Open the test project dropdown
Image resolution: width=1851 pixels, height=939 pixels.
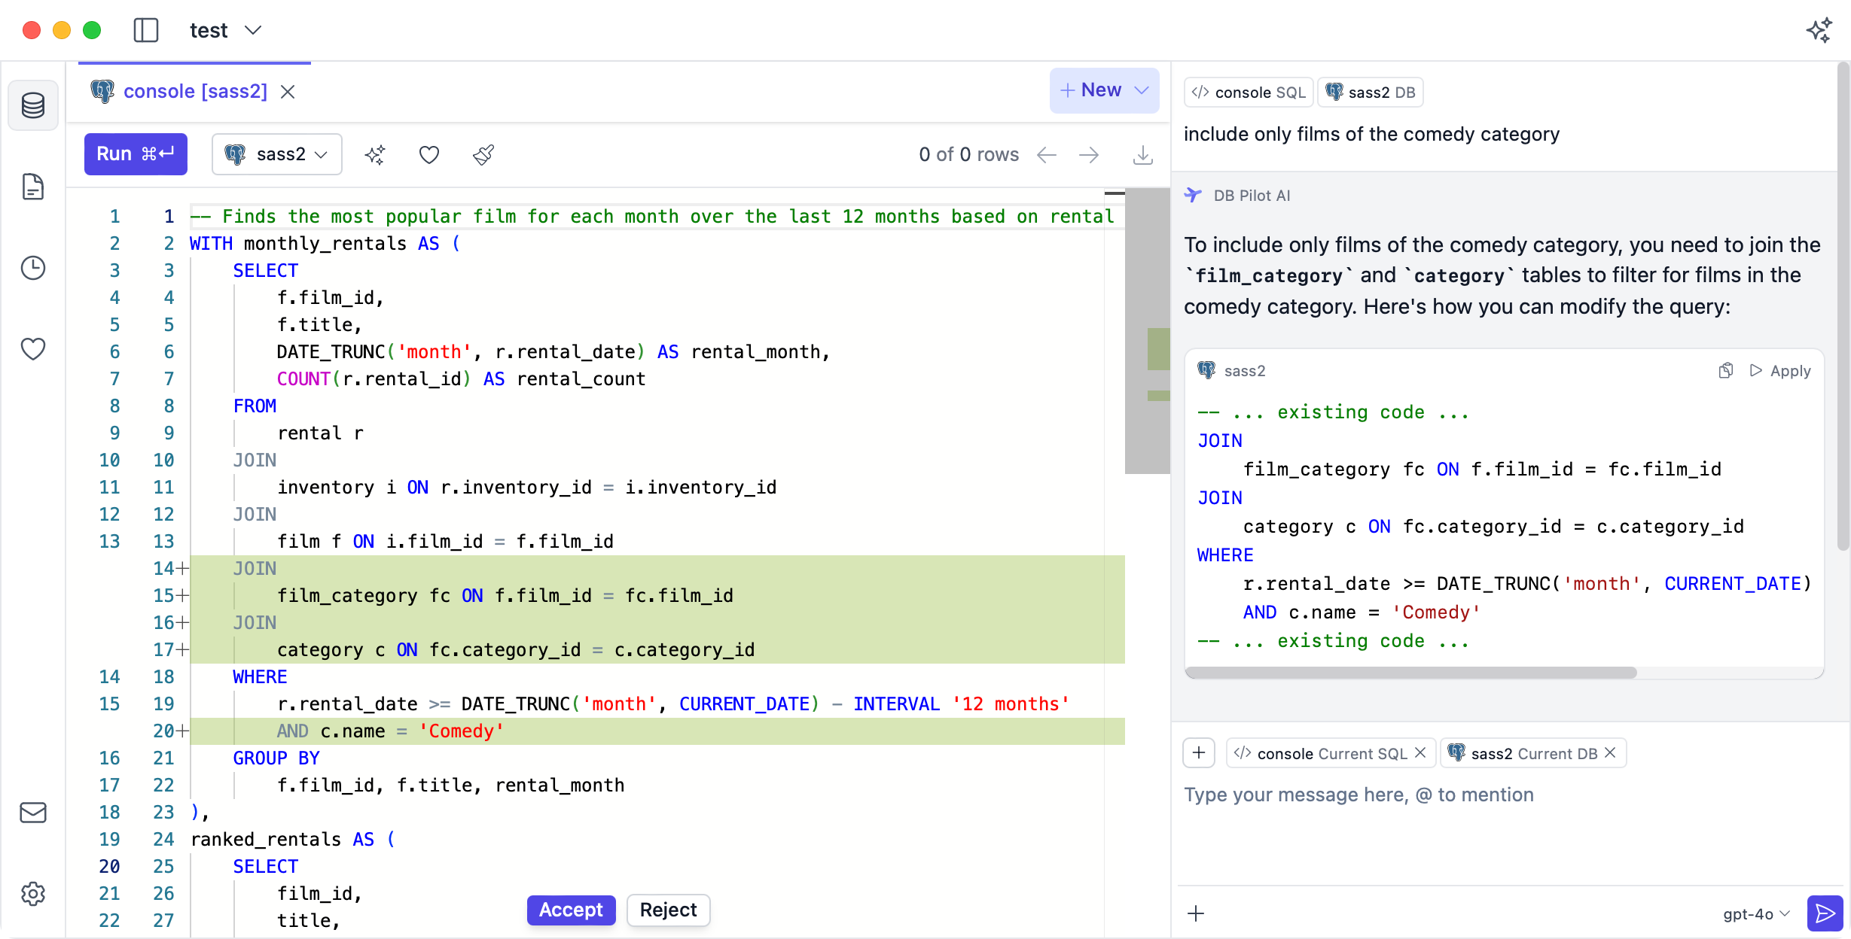pos(225,30)
